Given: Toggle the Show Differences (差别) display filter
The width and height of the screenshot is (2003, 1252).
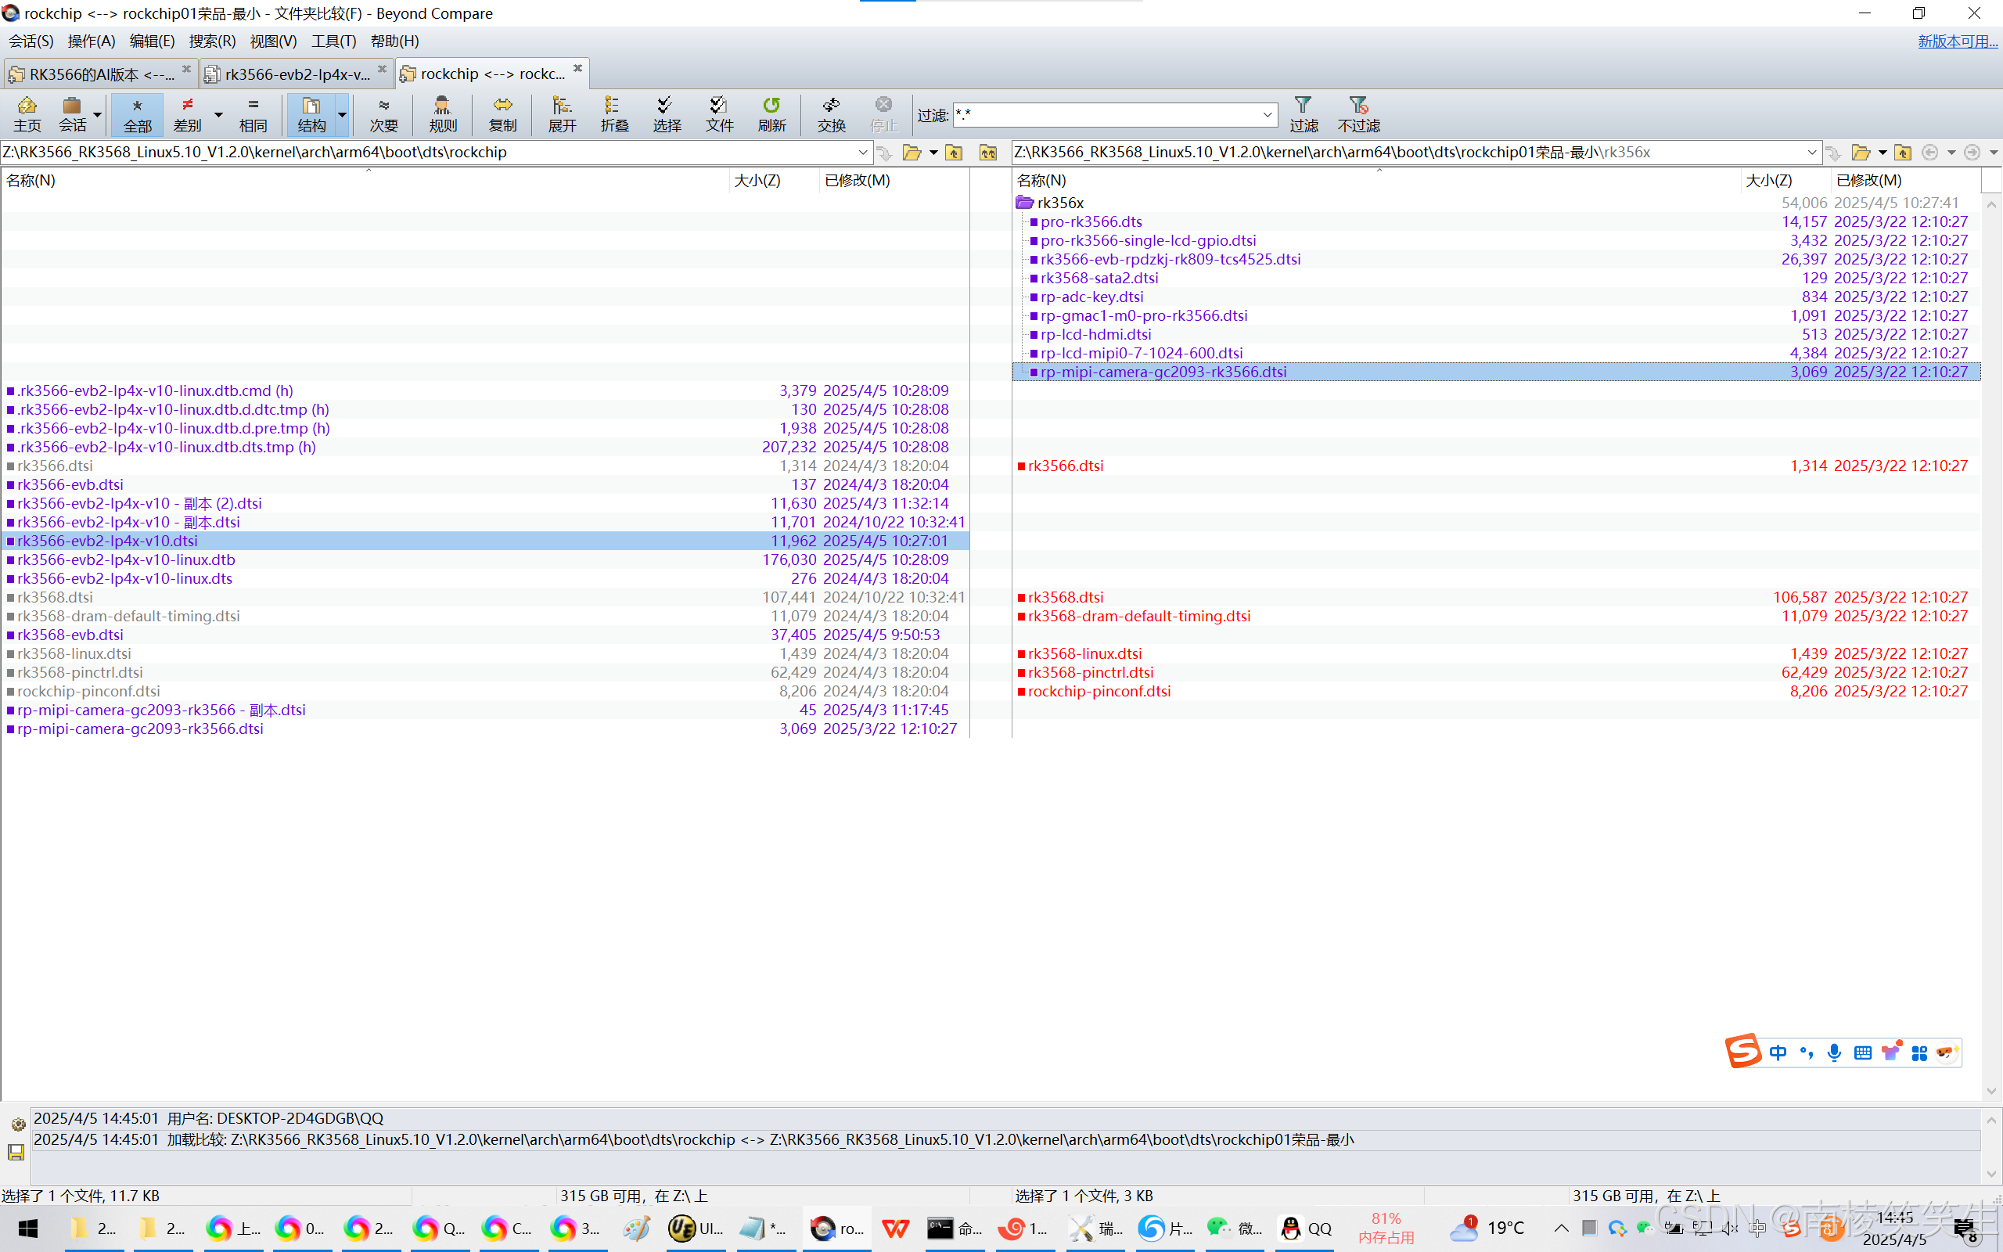Looking at the screenshot, I should (x=188, y=113).
